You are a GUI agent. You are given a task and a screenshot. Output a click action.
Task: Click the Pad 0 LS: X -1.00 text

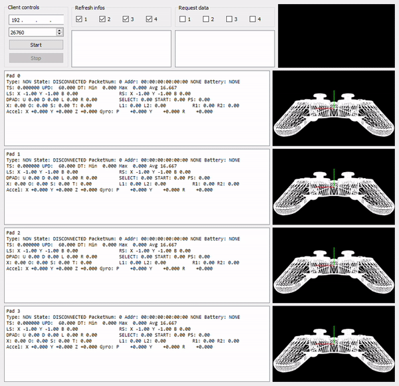[x=22, y=94]
